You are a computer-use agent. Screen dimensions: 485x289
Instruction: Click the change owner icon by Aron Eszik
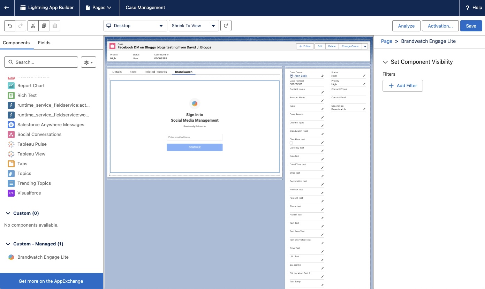point(322,76)
